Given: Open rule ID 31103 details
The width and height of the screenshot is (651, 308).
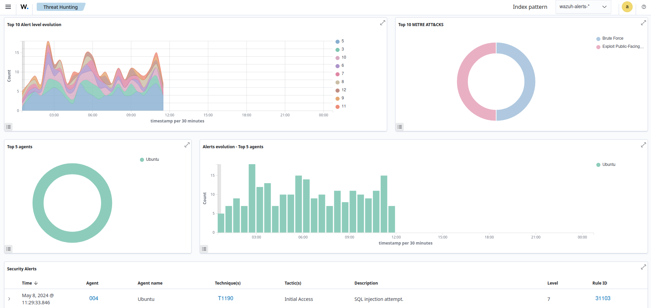Looking at the screenshot, I should [602, 298].
